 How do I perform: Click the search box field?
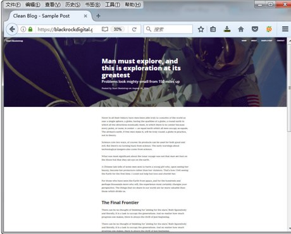tap(168, 29)
